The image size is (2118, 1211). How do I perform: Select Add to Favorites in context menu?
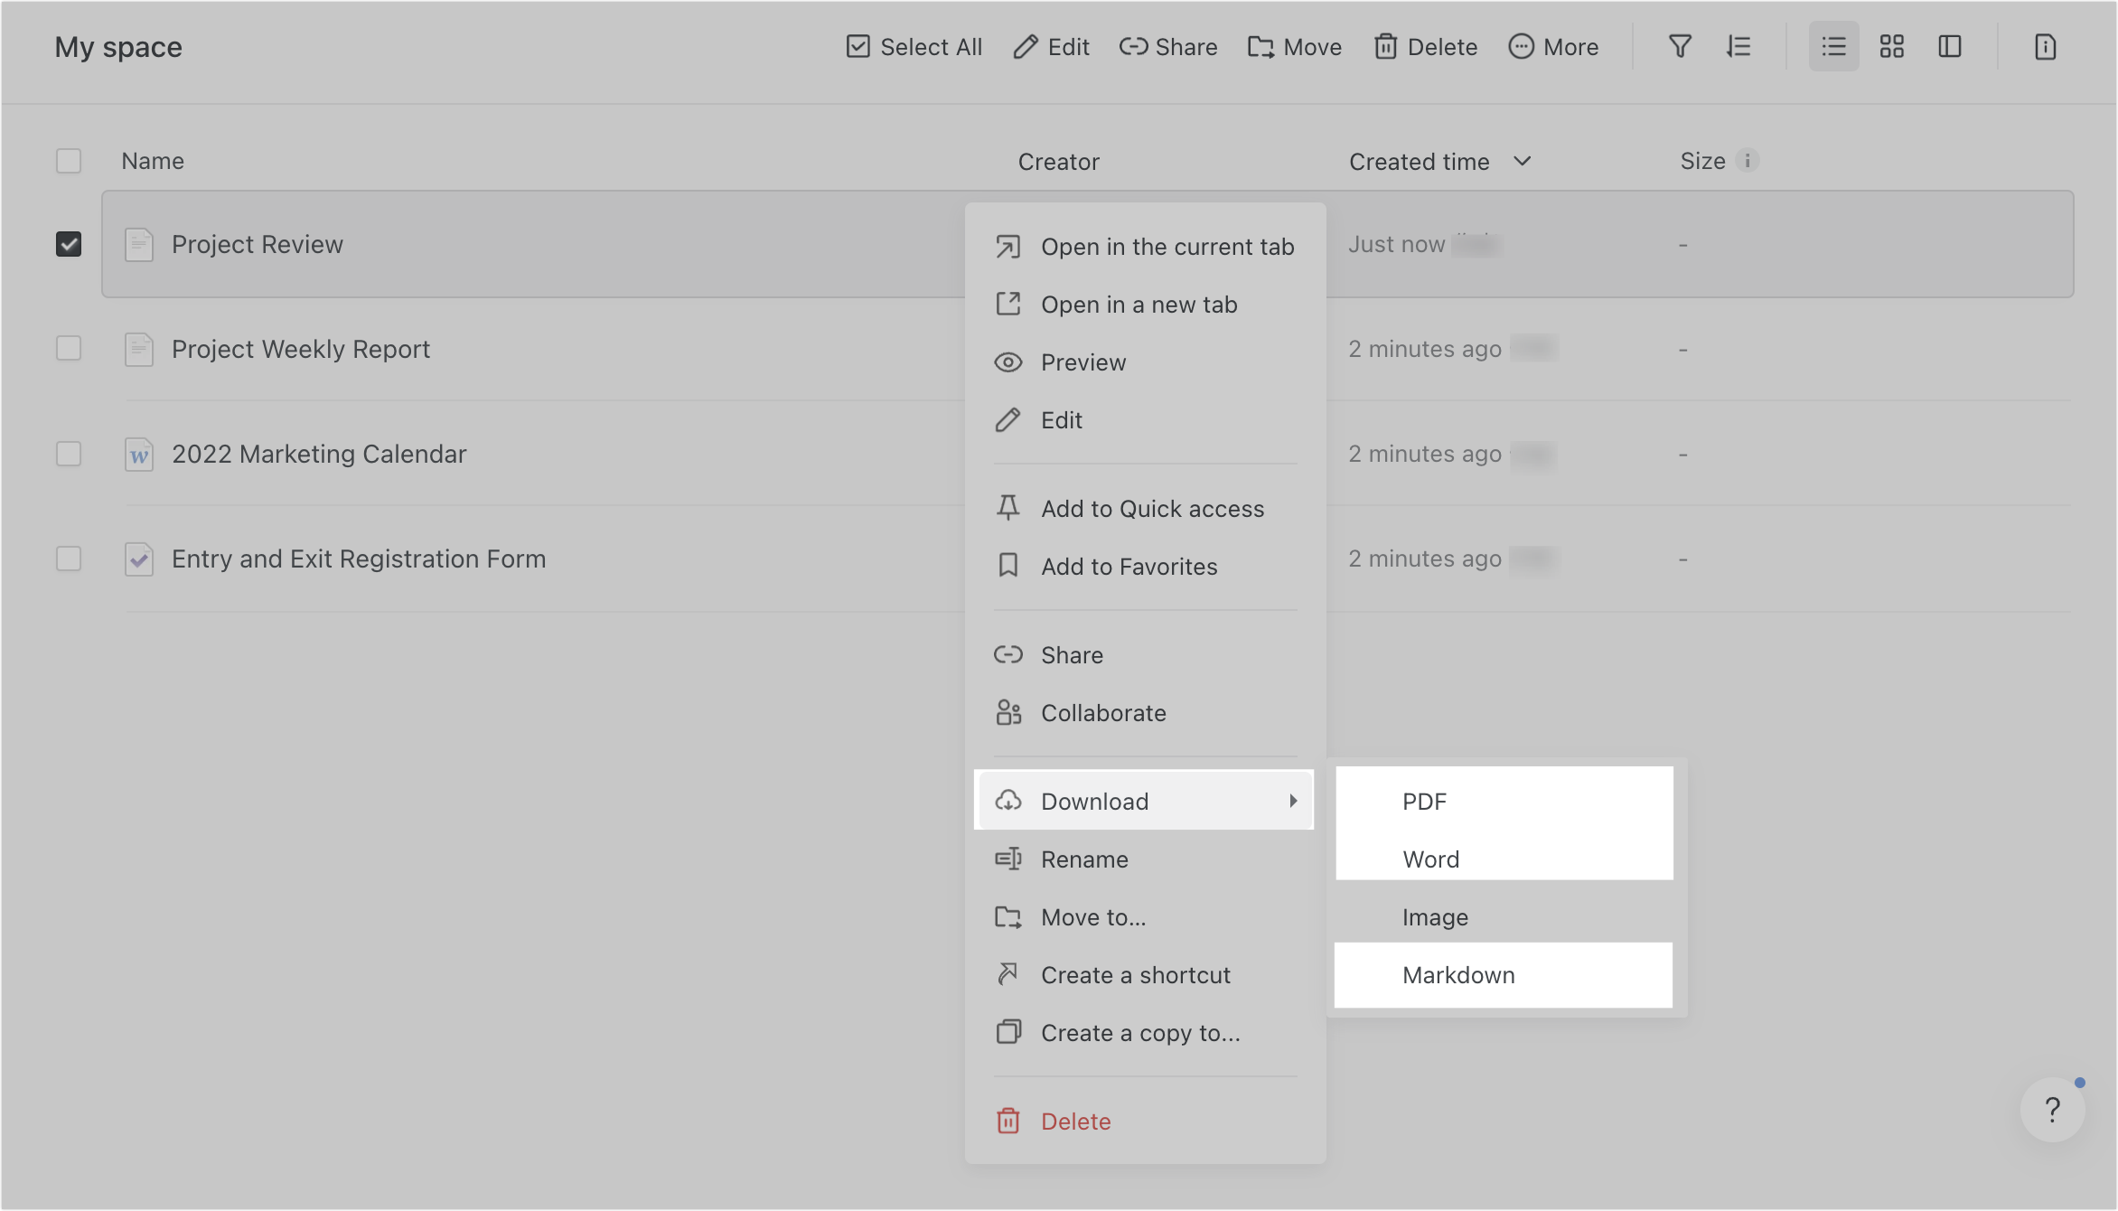[x=1128, y=566]
